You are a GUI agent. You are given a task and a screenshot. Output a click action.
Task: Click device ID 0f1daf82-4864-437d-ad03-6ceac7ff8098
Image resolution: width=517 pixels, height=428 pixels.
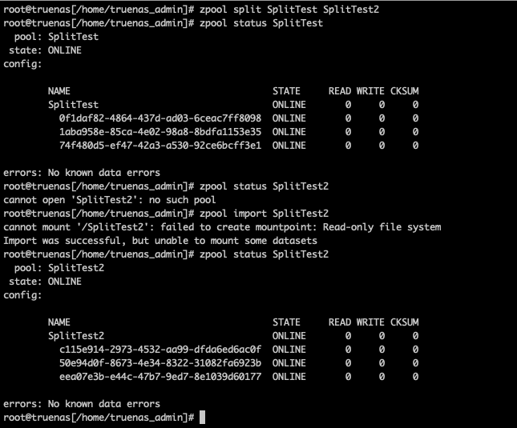coord(160,118)
